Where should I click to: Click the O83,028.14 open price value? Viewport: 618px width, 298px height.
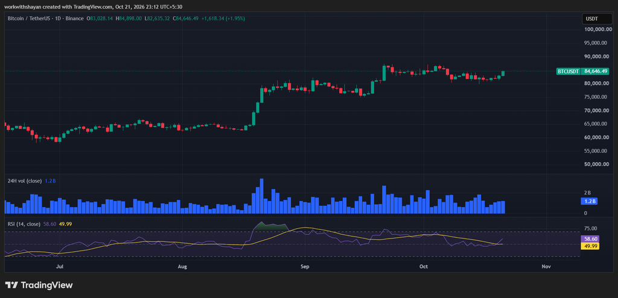pos(100,18)
